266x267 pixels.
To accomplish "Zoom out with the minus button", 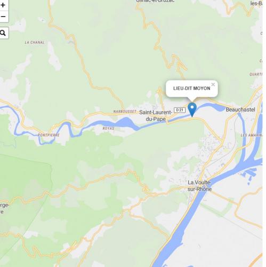I will coord(3,17).
